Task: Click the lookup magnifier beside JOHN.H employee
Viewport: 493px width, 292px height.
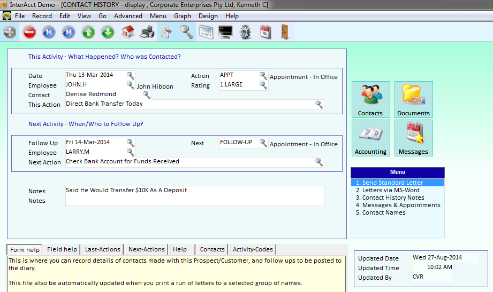Action: point(131,85)
